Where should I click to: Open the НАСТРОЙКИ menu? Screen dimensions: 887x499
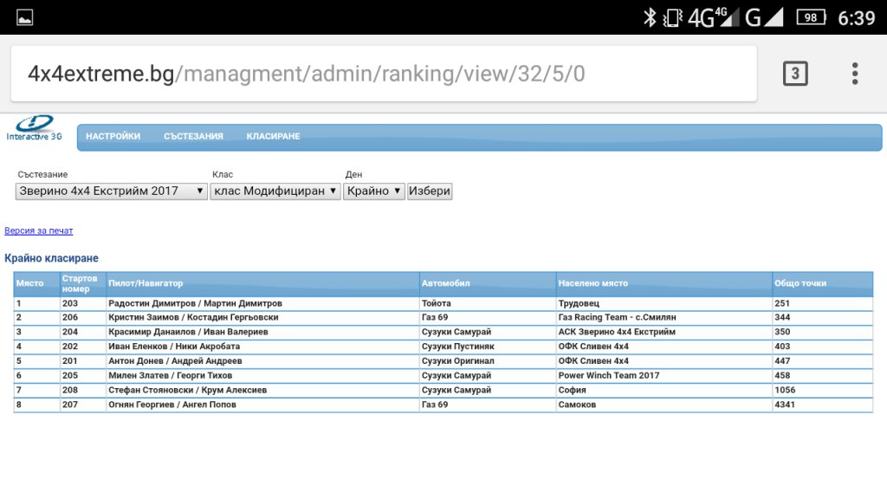[113, 137]
